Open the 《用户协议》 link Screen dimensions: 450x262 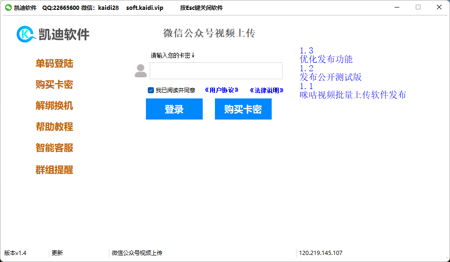coord(222,90)
